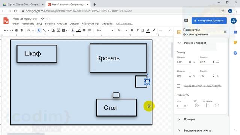Open the Tasks side panel icon
Viewport: 240px width, 135px height.
[235, 53]
